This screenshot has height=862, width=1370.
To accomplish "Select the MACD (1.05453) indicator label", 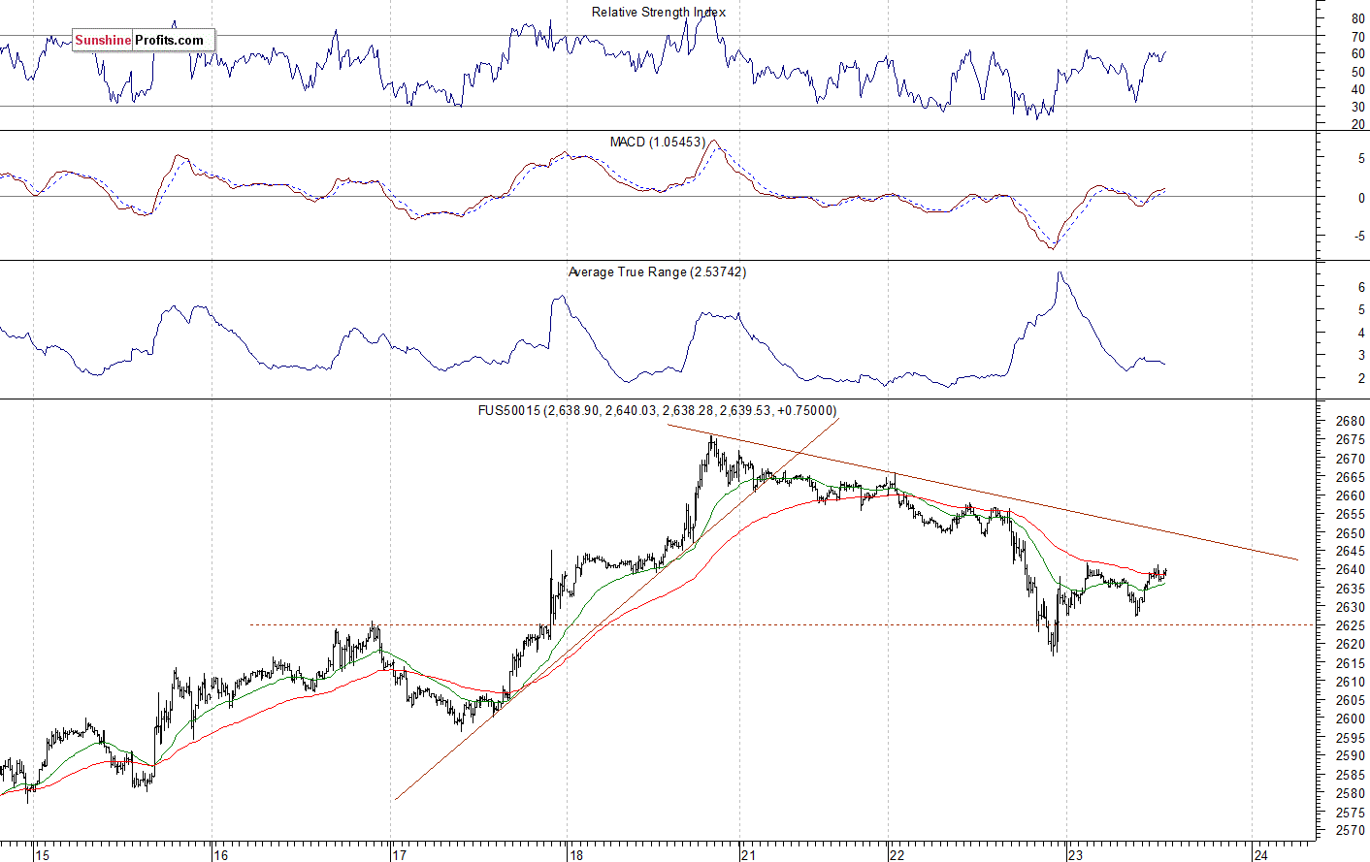I will (657, 143).
